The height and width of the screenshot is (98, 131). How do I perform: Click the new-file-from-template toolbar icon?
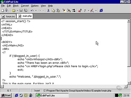point(7,11)
